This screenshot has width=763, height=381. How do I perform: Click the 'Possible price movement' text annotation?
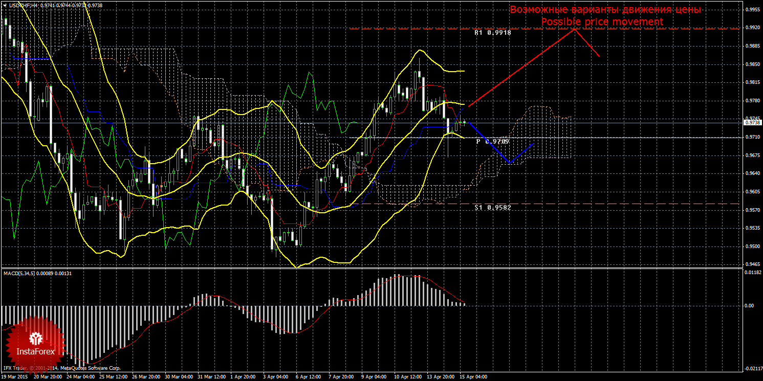pyautogui.click(x=602, y=22)
